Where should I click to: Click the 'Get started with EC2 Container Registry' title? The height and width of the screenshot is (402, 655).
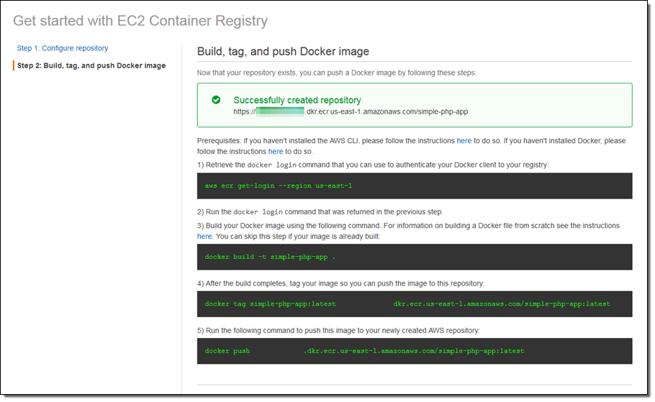click(140, 20)
